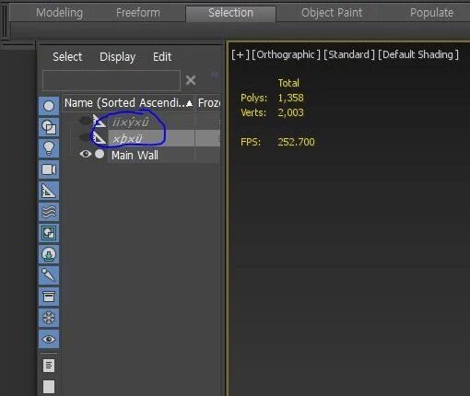This screenshot has height=396, width=470.
Task: Switch to Modeling ribbon tab
Action: point(59,13)
